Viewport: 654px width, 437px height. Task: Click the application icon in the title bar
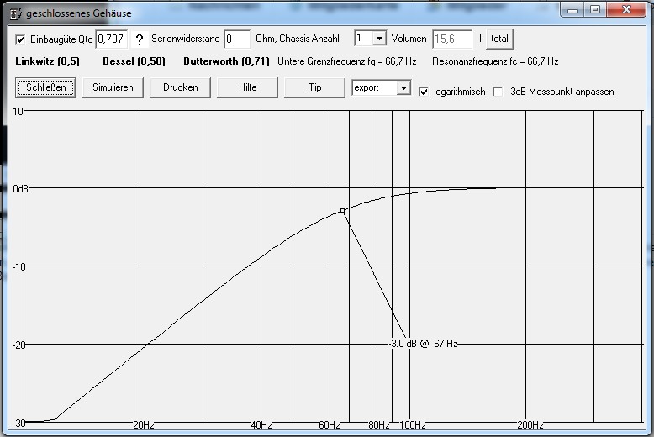pyautogui.click(x=15, y=13)
